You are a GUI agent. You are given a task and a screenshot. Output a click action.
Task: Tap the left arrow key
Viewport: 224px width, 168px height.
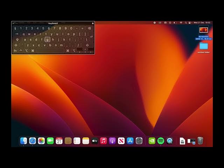click(x=79, y=52)
